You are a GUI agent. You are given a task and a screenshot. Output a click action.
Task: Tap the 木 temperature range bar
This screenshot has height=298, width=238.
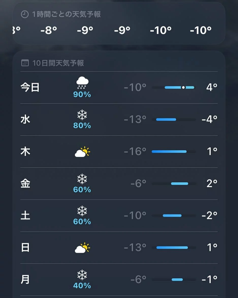tap(174, 152)
